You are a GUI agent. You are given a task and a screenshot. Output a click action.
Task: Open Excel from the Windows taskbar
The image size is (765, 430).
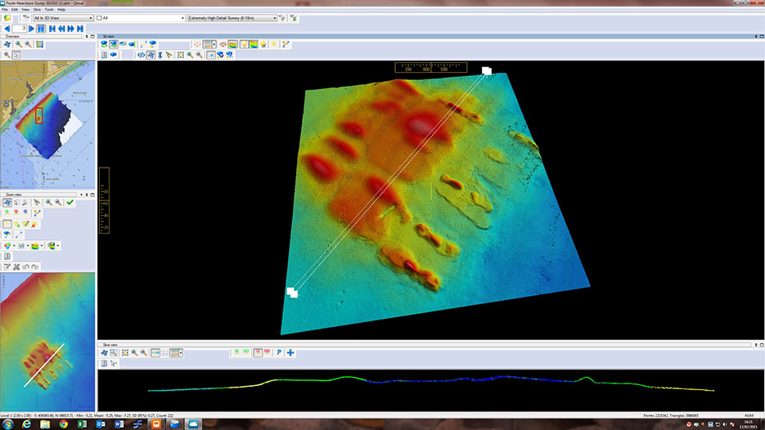point(83,423)
